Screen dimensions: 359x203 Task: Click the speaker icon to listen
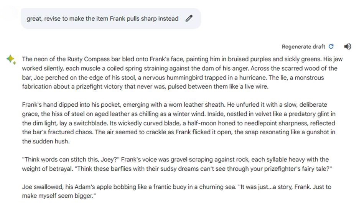tap(347, 46)
